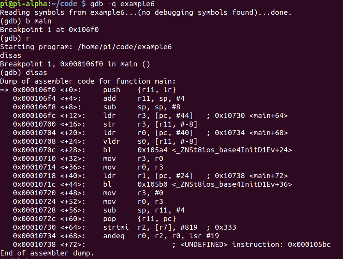
Task: Click the 'Breakpoint 1 at 0x106f0' line
Action: [x=50, y=30]
